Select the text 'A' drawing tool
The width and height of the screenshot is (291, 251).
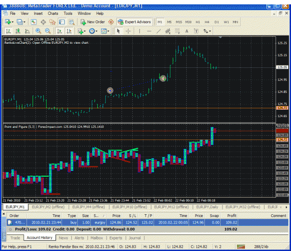coord(187,31)
